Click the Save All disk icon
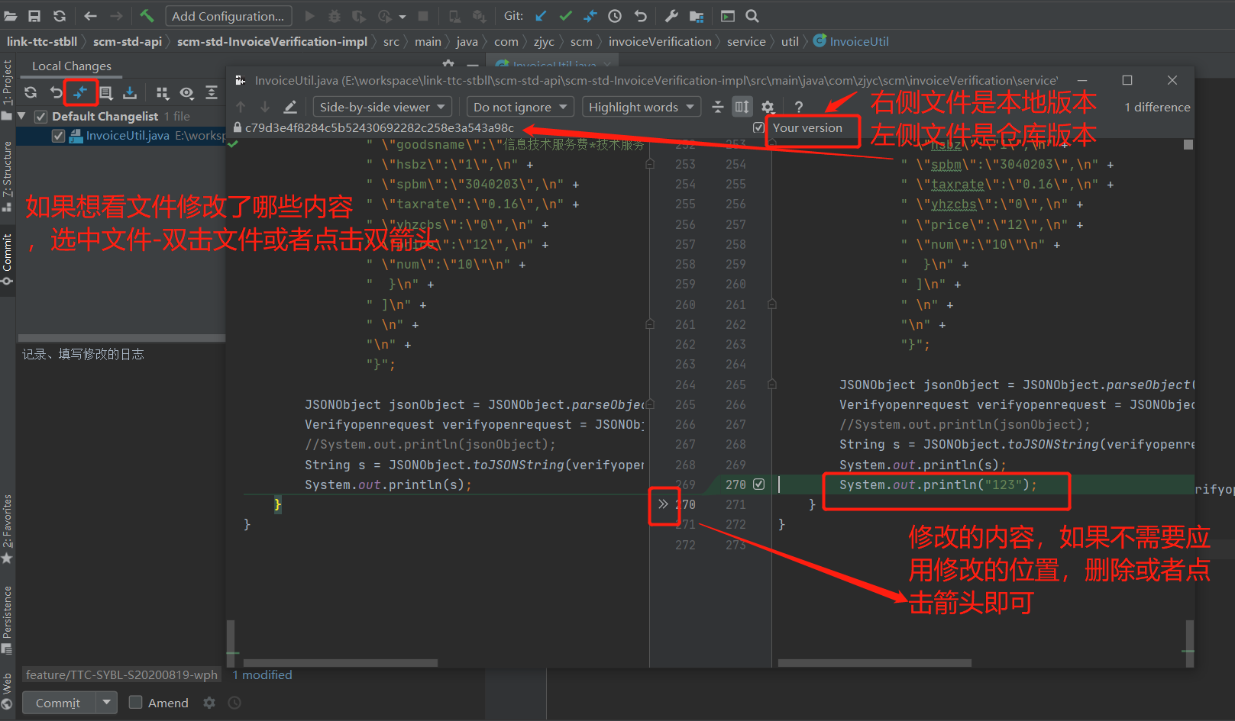 (x=34, y=16)
